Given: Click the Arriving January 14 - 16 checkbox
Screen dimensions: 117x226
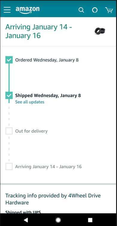Looking at the screenshot, I should (x=9, y=166).
